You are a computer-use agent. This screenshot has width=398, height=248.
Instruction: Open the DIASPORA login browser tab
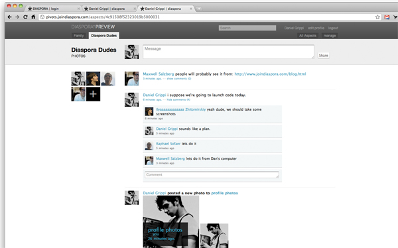click(53, 9)
